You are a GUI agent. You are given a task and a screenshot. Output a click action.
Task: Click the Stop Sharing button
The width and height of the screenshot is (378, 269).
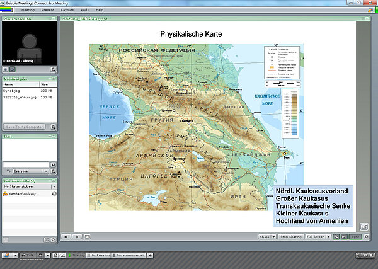(x=290, y=236)
